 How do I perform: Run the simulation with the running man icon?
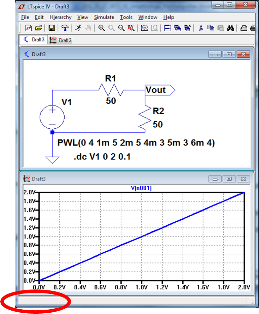tap(78, 28)
